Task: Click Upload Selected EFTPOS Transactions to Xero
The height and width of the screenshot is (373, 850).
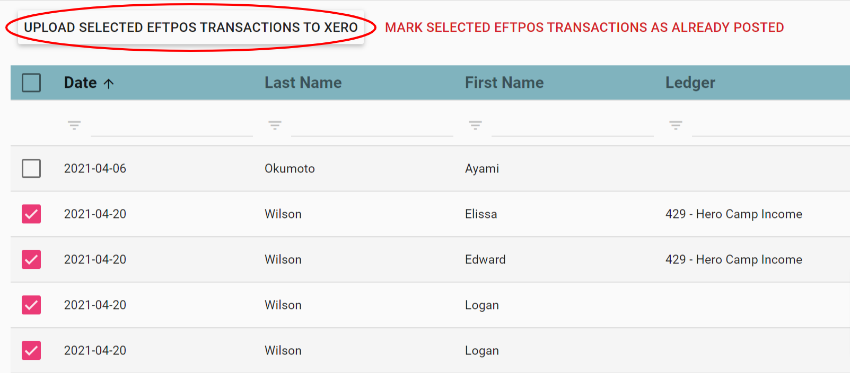Action: point(191,28)
